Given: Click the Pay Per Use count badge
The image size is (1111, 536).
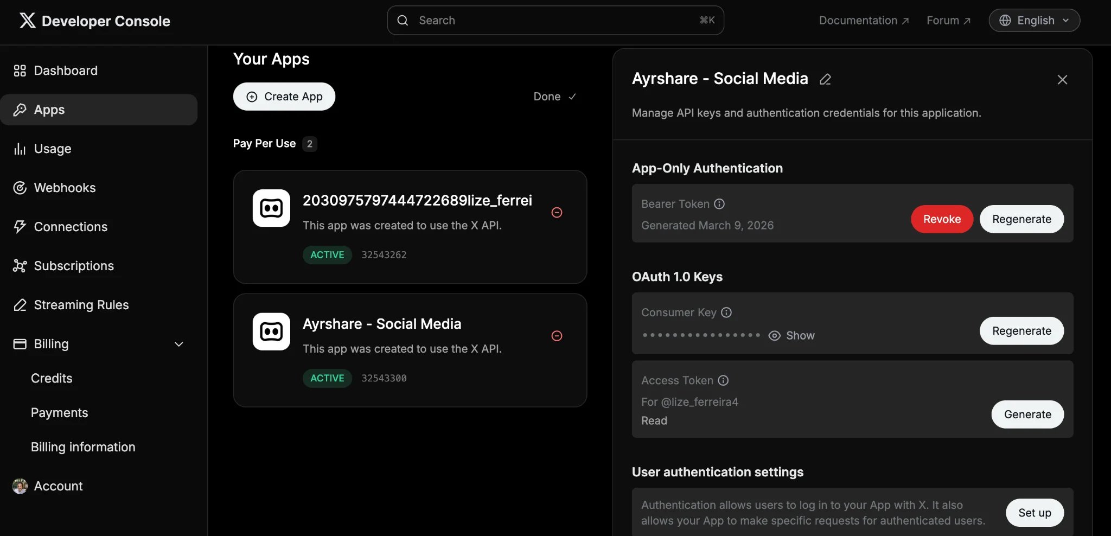Looking at the screenshot, I should [x=310, y=144].
